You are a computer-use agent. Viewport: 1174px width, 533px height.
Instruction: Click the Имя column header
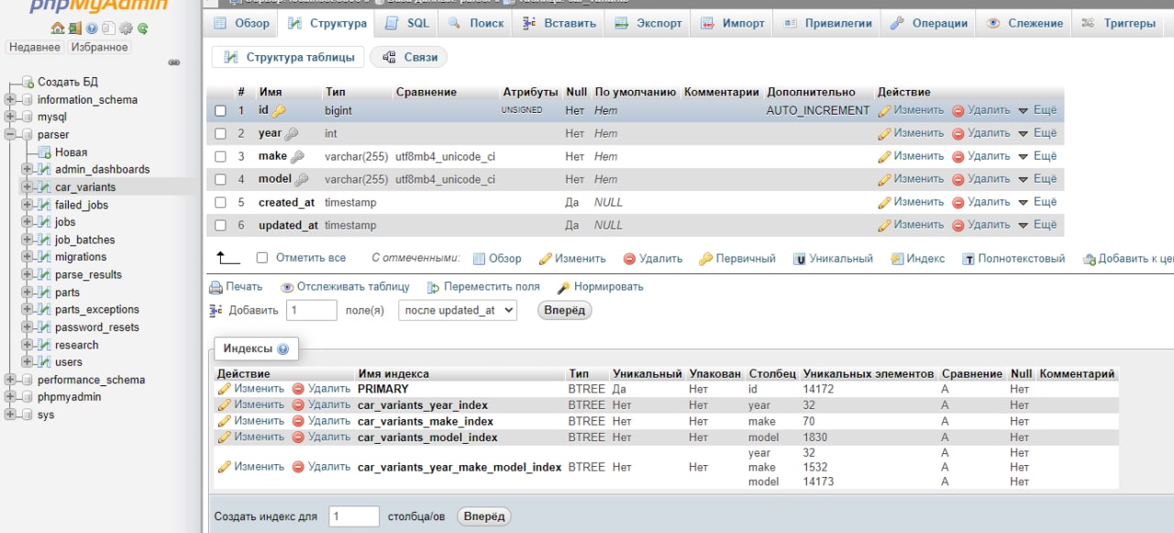271,92
